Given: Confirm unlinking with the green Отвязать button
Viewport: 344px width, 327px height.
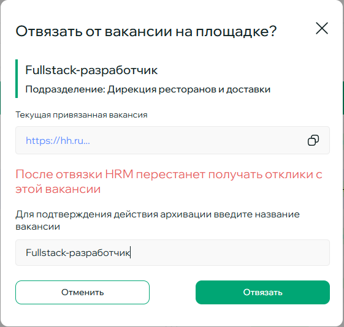Looking at the screenshot, I should (x=262, y=292).
